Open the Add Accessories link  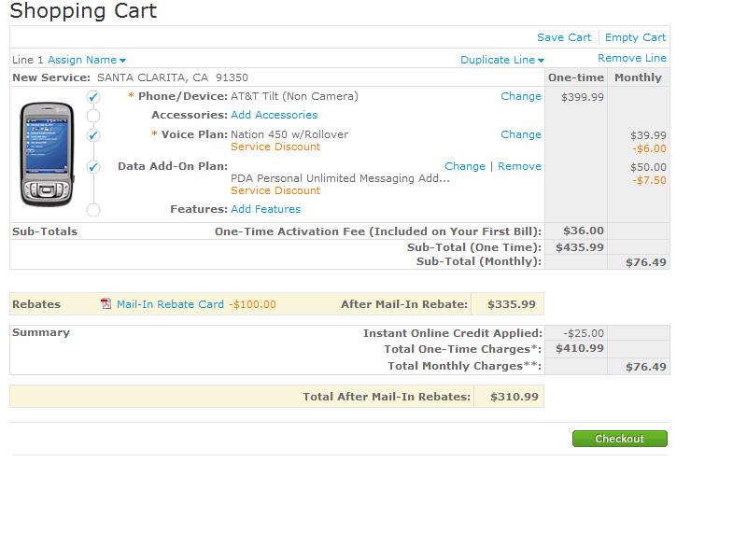[274, 115]
